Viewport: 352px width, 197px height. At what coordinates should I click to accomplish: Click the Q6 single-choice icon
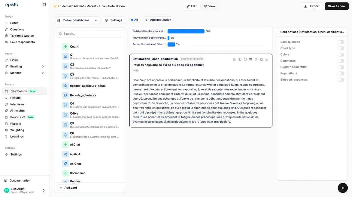pyautogui.click(x=65, y=135)
